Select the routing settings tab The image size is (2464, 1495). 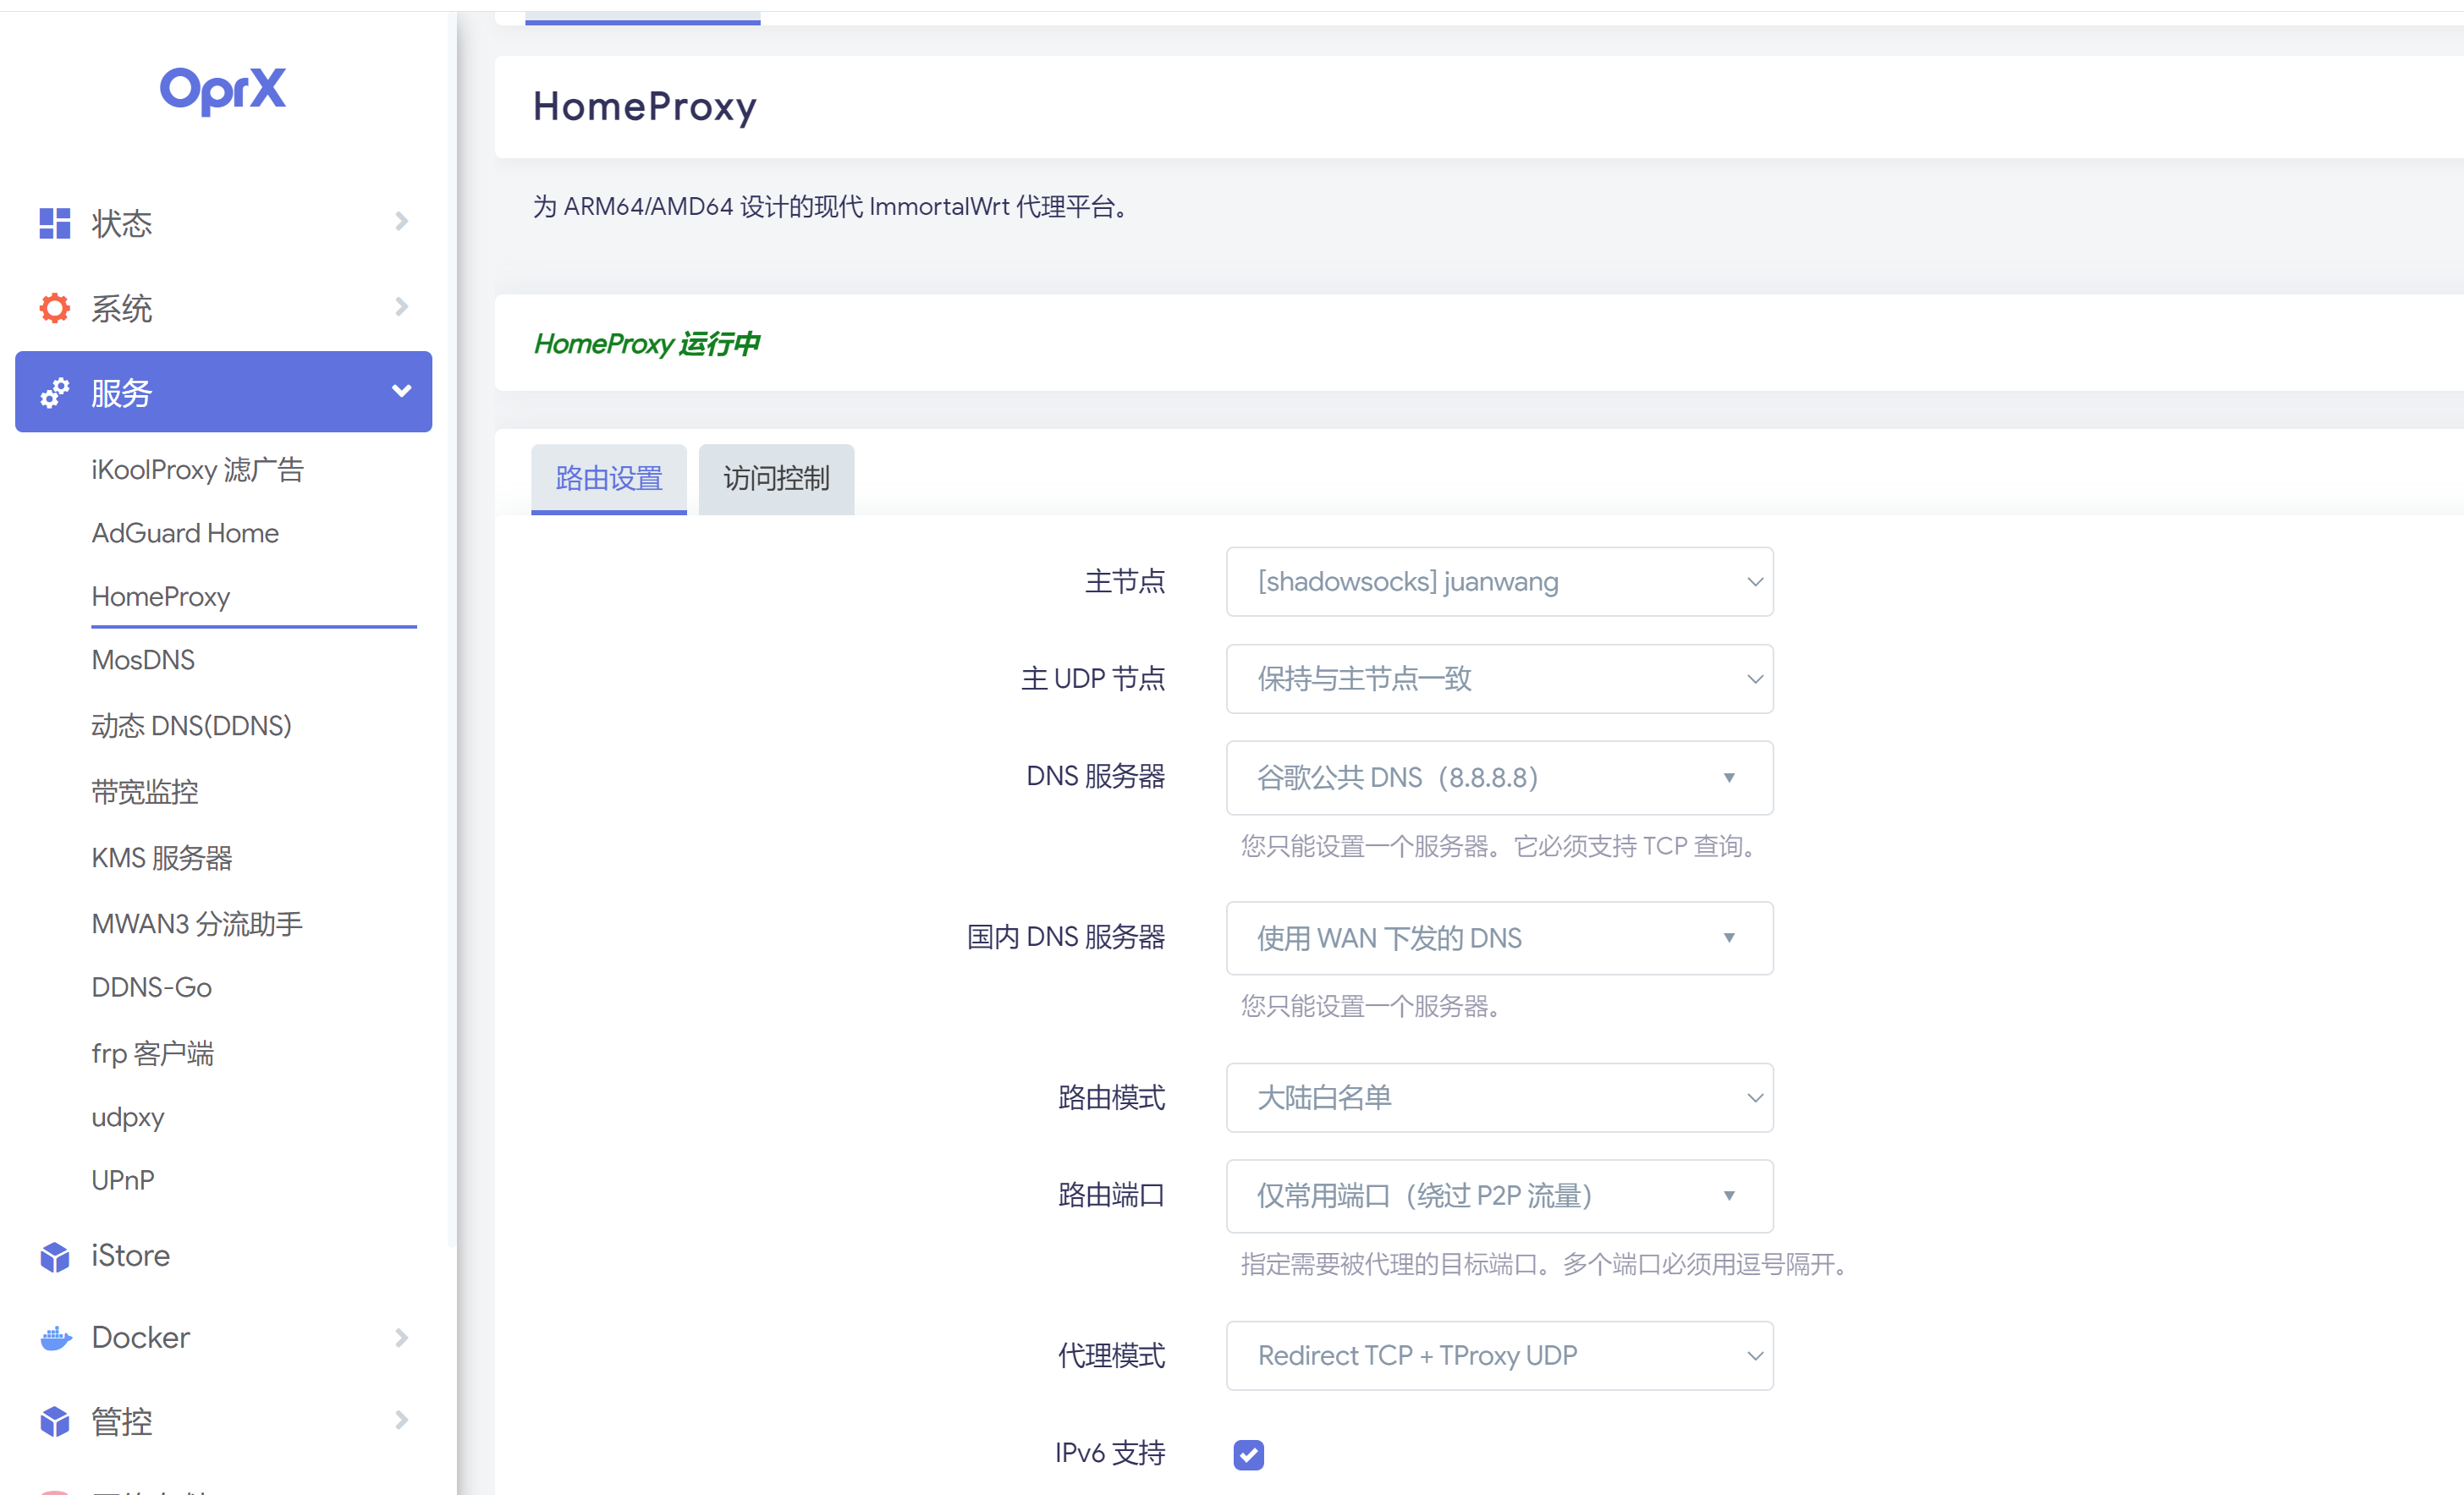[x=608, y=479]
